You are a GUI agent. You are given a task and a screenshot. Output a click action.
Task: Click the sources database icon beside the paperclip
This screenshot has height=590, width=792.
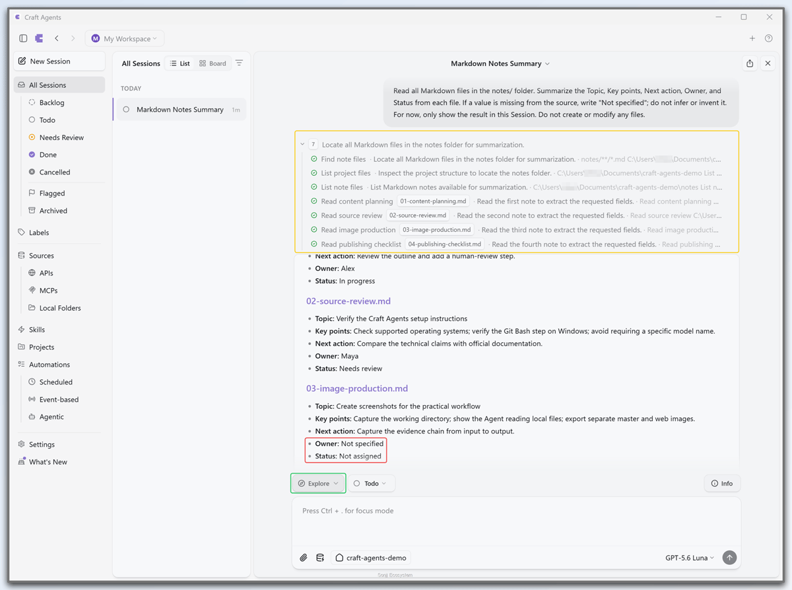320,558
